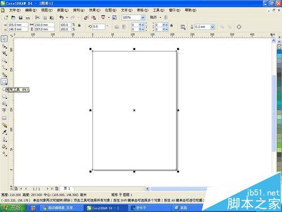Open the 视图 (View) menu

(47, 10)
